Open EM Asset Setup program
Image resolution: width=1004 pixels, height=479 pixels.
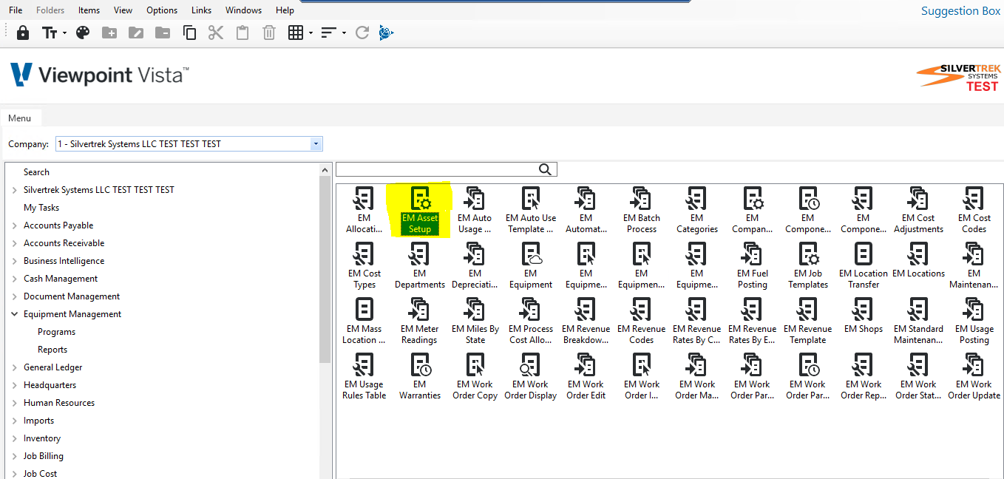click(420, 211)
